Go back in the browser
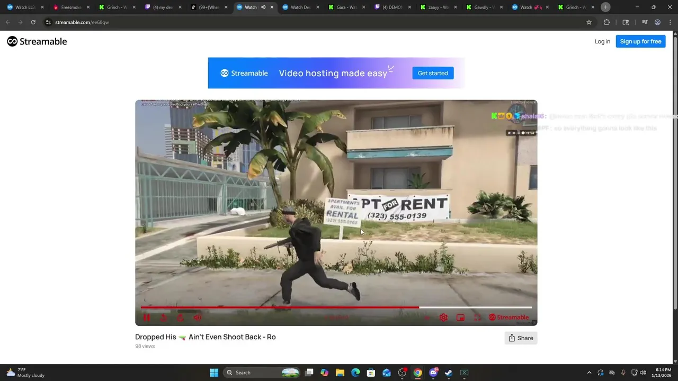 [7, 22]
